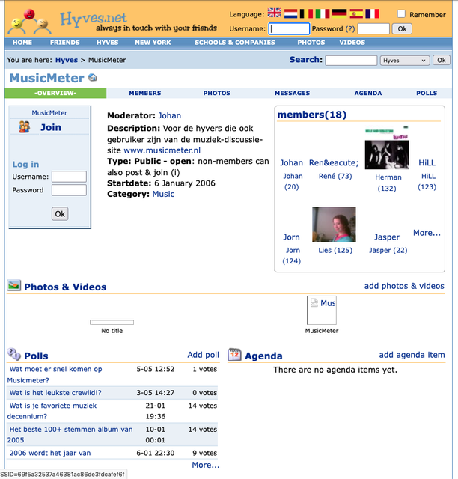Select Spanish language flag
This screenshot has width=458, height=479.
[x=356, y=13]
